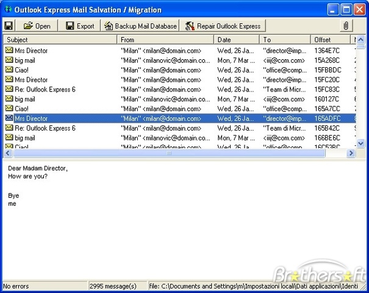The height and width of the screenshot is (293, 369).
Task: Export the recovered messages
Action: [79, 26]
